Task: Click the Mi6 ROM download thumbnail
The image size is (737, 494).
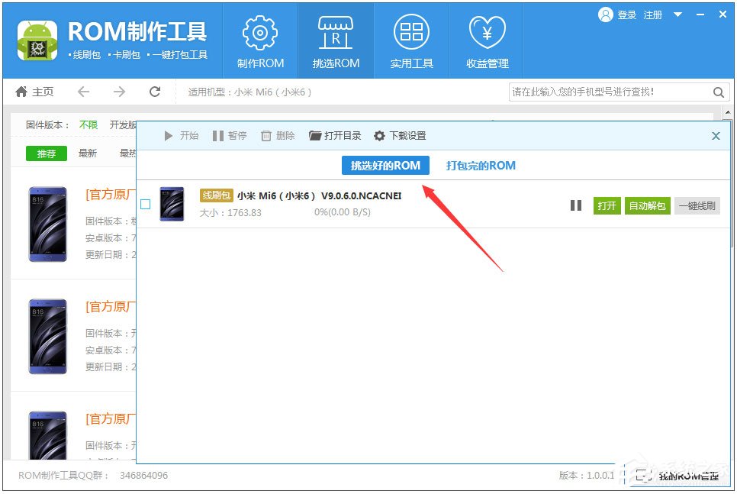Action: (x=172, y=204)
